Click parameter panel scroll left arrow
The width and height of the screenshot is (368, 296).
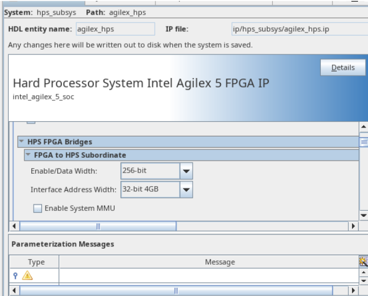[15, 226]
